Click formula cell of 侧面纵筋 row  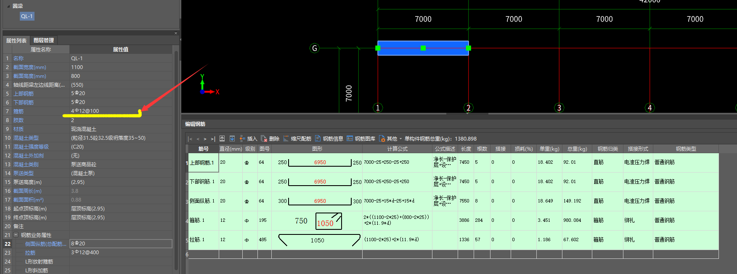click(397, 201)
